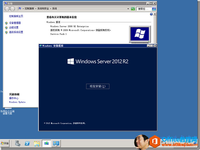
Task: Click the search magnifier icon
Action: [x=154, y=9]
